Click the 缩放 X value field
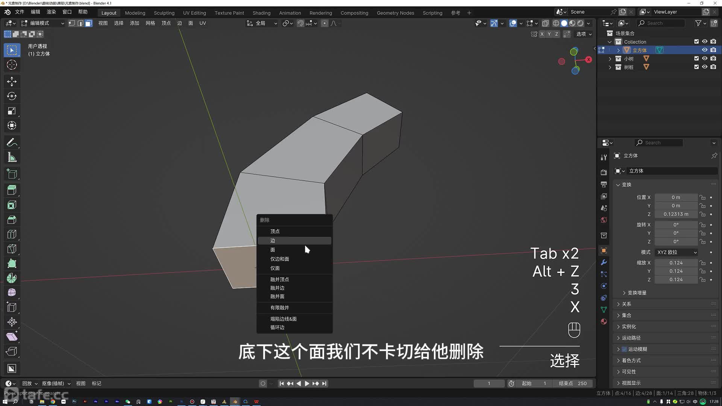The image size is (722, 406). click(676, 263)
